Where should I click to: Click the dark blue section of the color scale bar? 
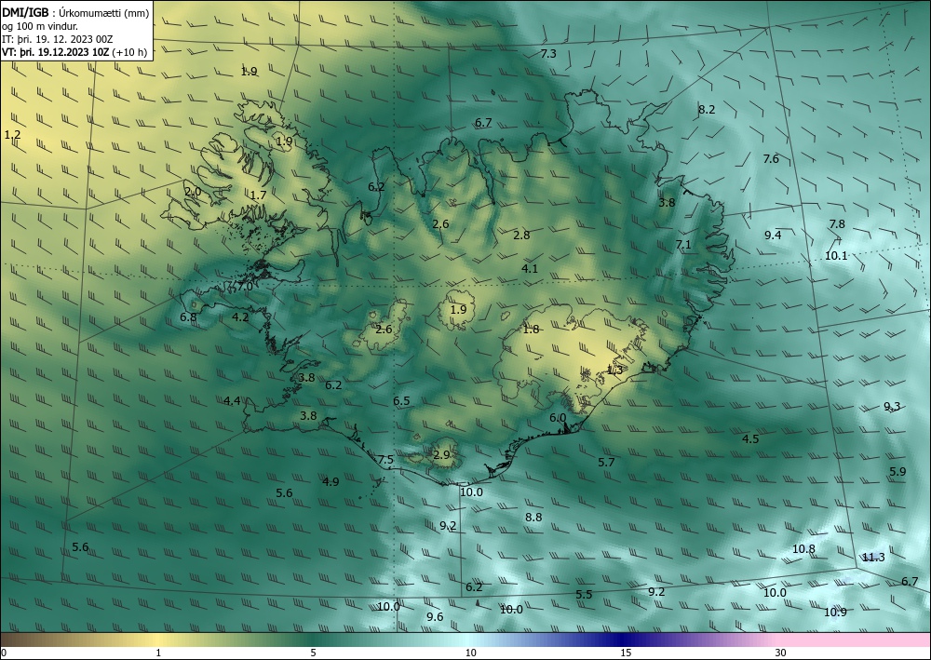coord(620,640)
